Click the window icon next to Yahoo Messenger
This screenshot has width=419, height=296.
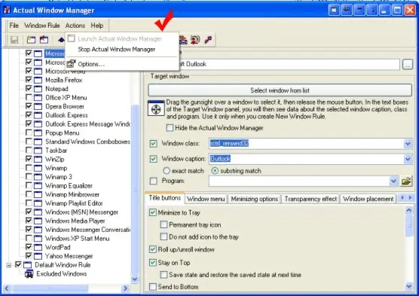38,256
